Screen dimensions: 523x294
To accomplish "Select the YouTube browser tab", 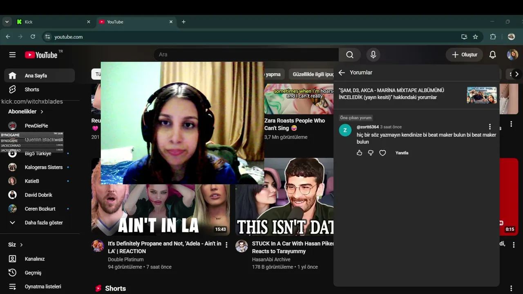I will point(136,22).
